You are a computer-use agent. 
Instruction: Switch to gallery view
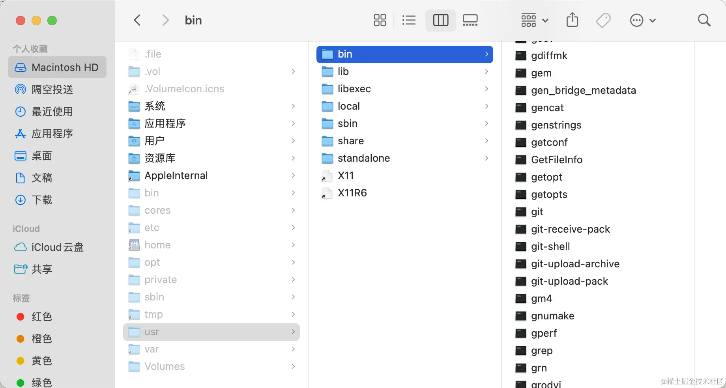pos(470,20)
